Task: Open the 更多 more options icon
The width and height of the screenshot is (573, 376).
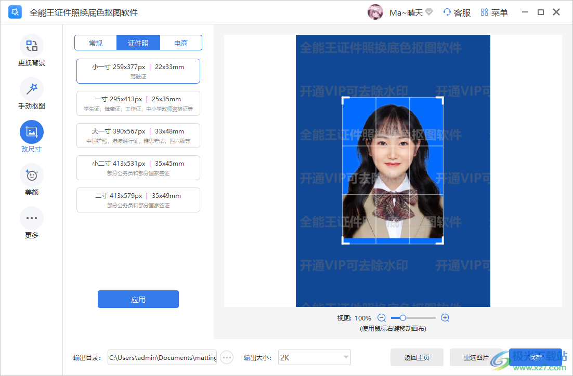Action: click(x=32, y=218)
